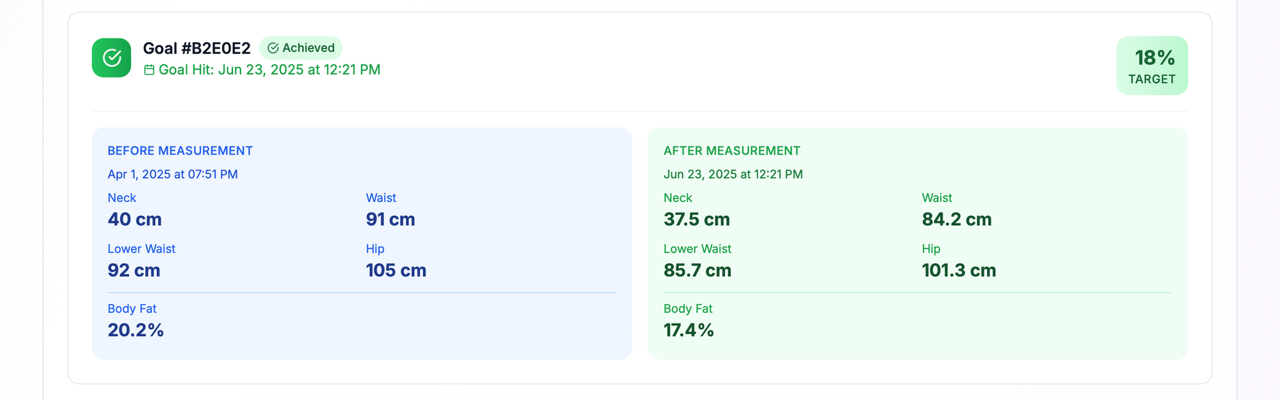Select the after Hip value 101.3 cm
Screen dimensions: 1280x400
(x=959, y=270)
